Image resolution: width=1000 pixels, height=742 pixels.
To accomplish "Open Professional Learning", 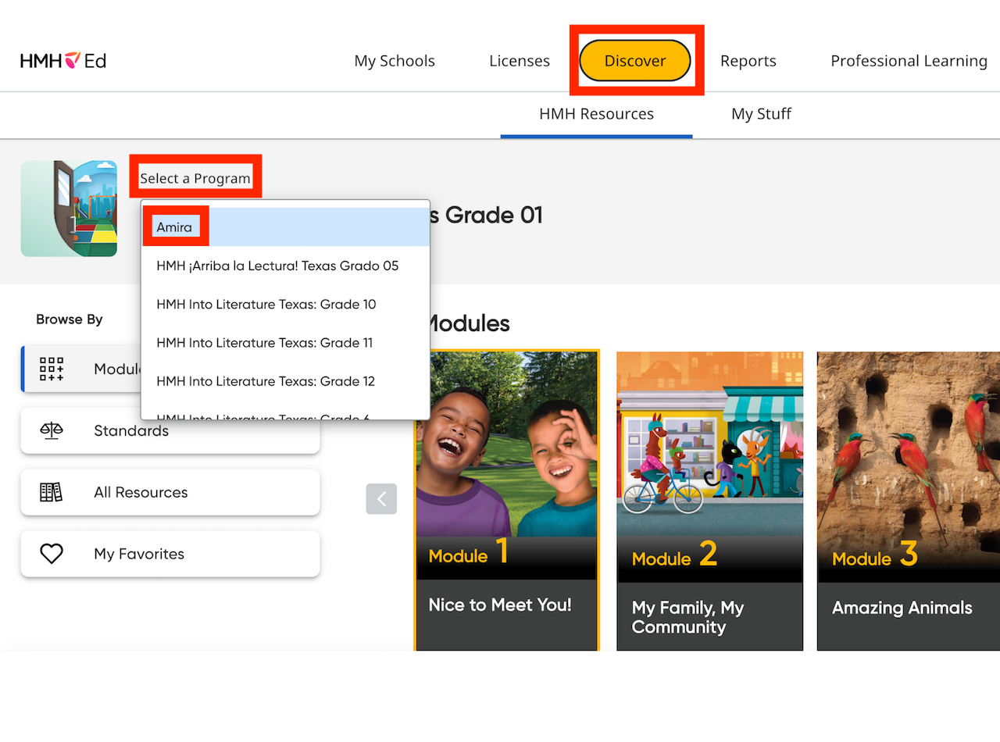I will point(909,60).
